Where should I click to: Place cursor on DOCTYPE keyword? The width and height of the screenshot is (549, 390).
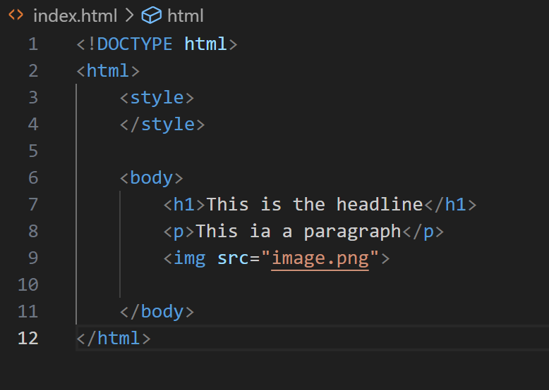point(135,44)
